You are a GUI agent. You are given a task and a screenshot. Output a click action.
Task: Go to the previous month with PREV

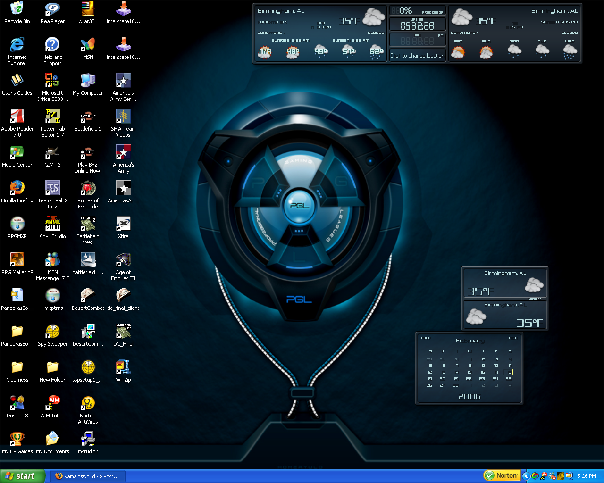[x=426, y=338]
